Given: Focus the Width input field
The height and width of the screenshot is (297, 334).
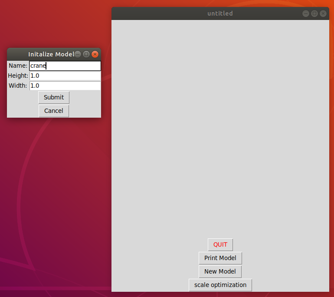Looking at the screenshot, I should (65, 86).
